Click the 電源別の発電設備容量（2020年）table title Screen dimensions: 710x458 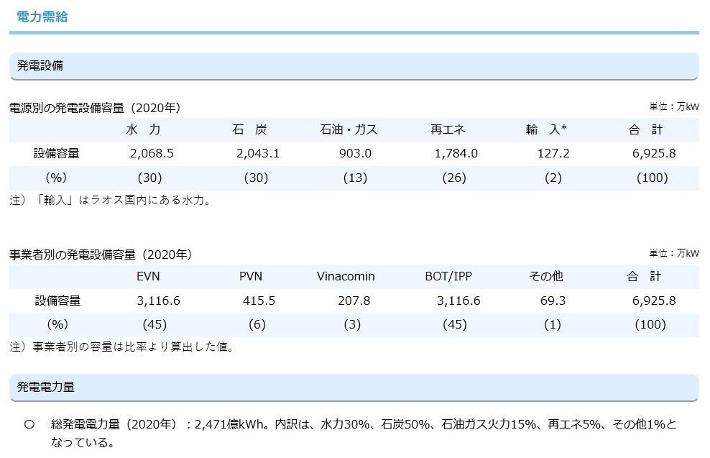coord(95,108)
